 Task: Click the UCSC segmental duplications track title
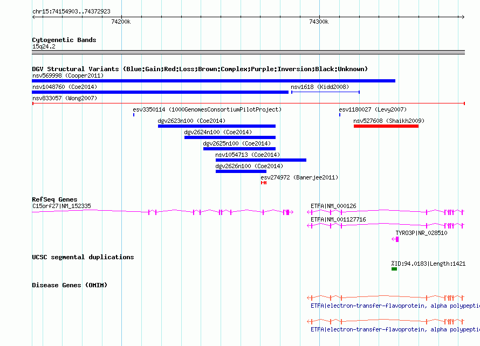(83, 257)
